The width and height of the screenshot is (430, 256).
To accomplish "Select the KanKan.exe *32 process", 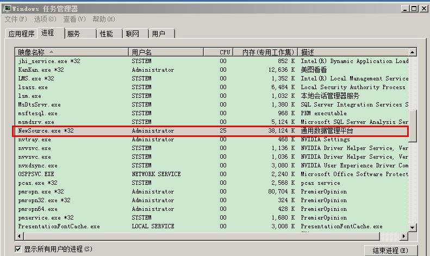I will [211, 70].
